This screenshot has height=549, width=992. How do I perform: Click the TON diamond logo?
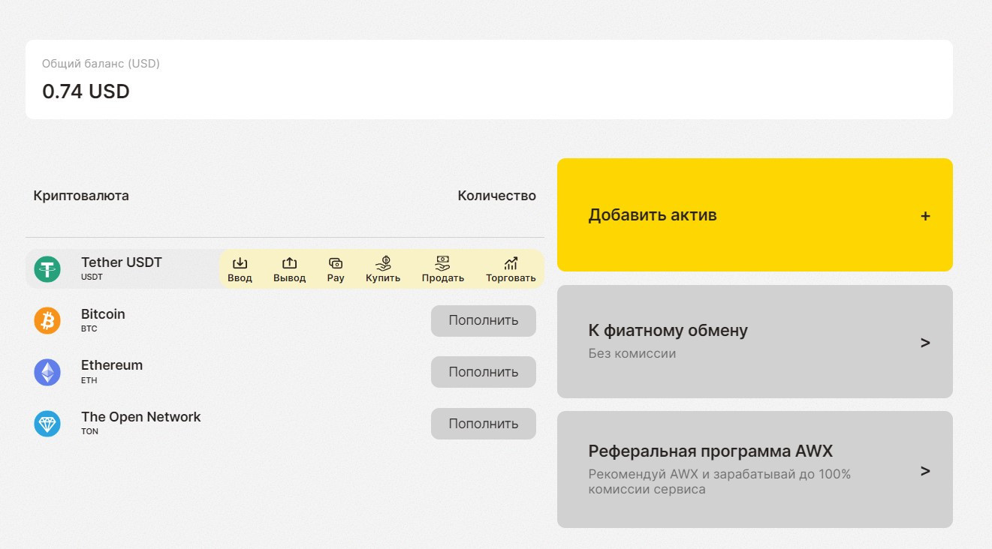coord(47,424)
